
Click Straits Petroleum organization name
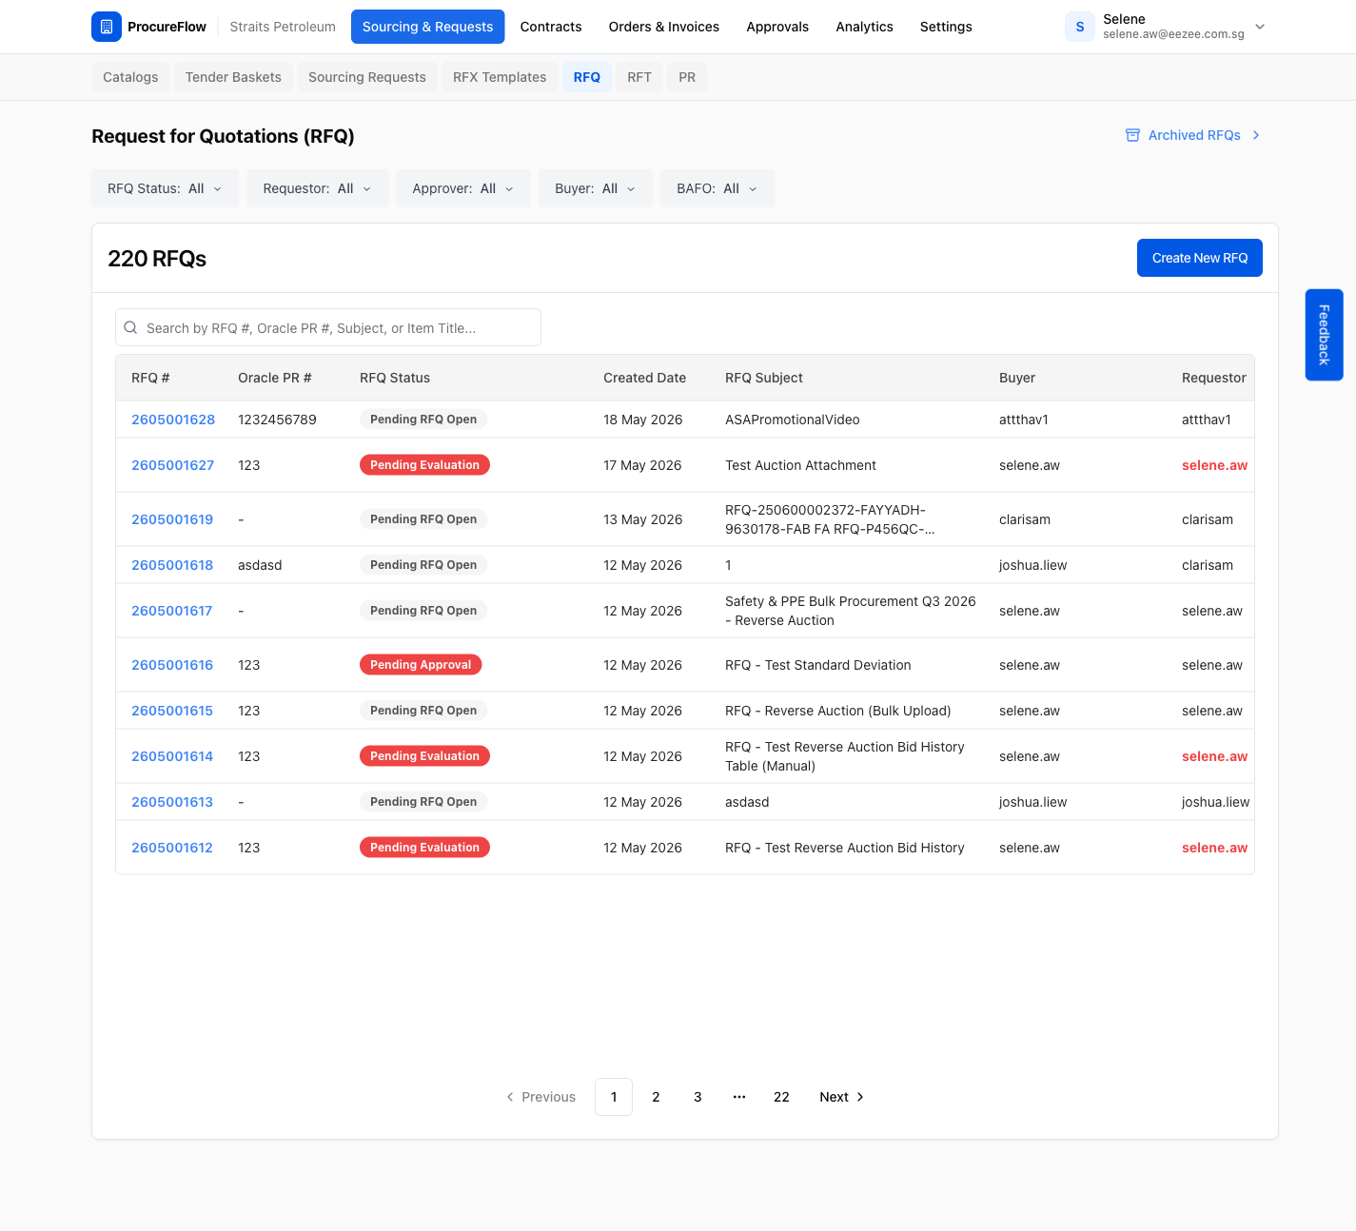283,27
